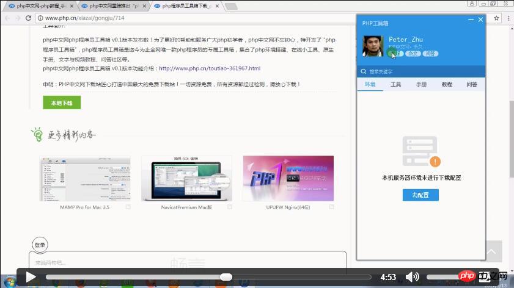This screenshot has width=514, height=288.
Task: Click into the comment text box
Action: (188, 262)
